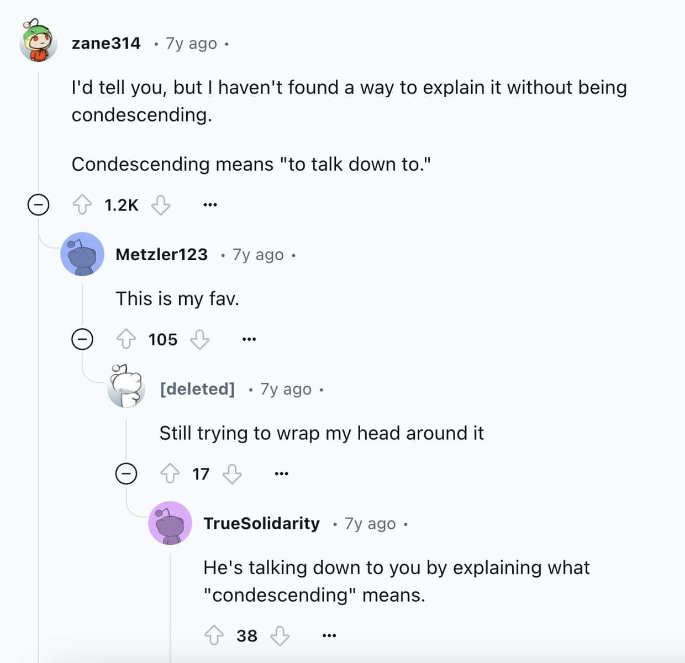
Task: Upvote the deleted user's comment
Action: click(x=170, y=473)
